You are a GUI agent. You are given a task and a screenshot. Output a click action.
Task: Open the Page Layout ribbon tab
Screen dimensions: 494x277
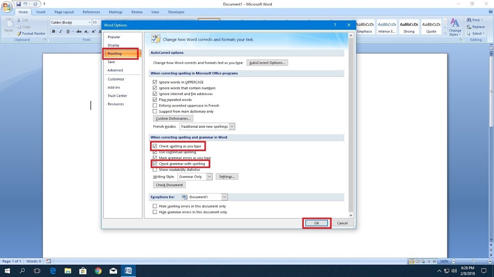tap(64, 12)
